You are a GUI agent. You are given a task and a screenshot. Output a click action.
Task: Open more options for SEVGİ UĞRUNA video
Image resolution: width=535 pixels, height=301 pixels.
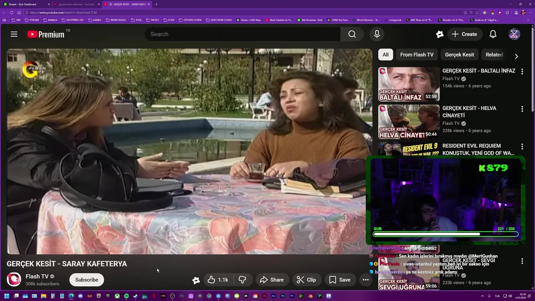(x=522, y=261)
